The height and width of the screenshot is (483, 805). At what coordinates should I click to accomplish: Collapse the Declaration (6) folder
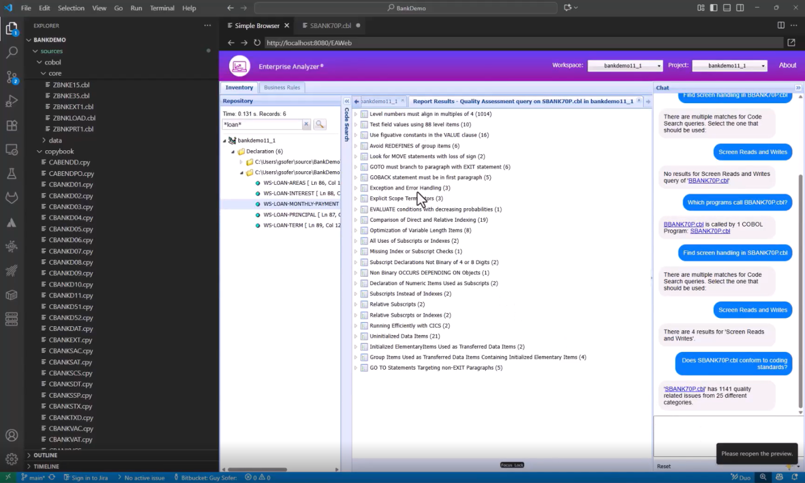click(x=234, y=151)
